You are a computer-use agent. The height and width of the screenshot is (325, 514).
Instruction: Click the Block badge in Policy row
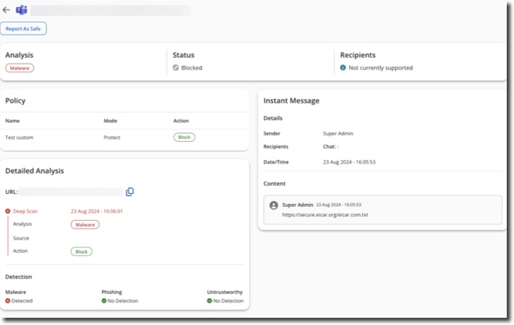[184, 138]
